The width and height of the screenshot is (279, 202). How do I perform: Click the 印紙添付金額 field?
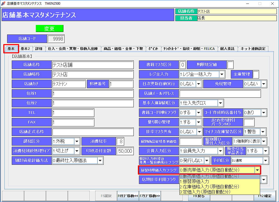124,151
